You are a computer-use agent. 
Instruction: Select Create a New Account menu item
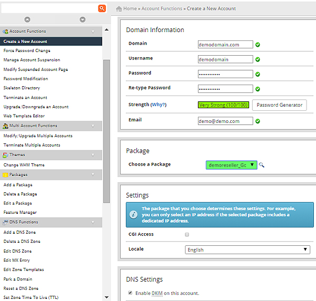click(x=51, y=41)
